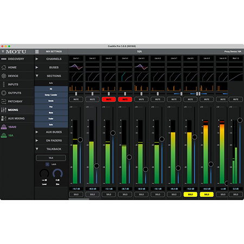Go to Home via house icon
Screen dimensions: 244x244
(x=4, y=67)
